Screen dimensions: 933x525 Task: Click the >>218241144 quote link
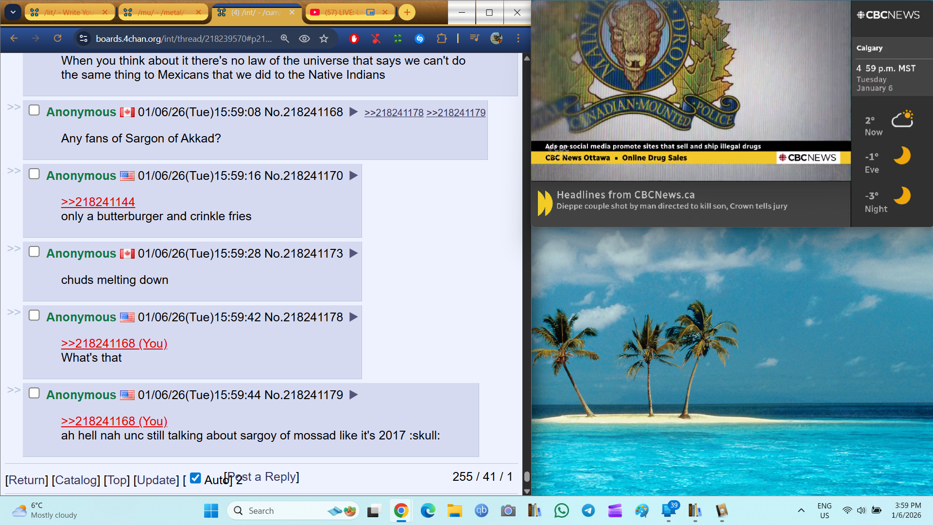click(98, 202)
